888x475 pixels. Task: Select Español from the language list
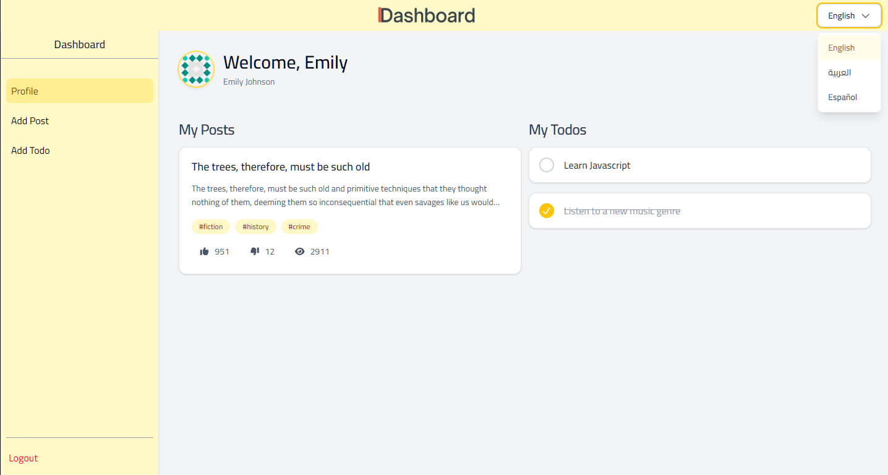pos(849,97)
